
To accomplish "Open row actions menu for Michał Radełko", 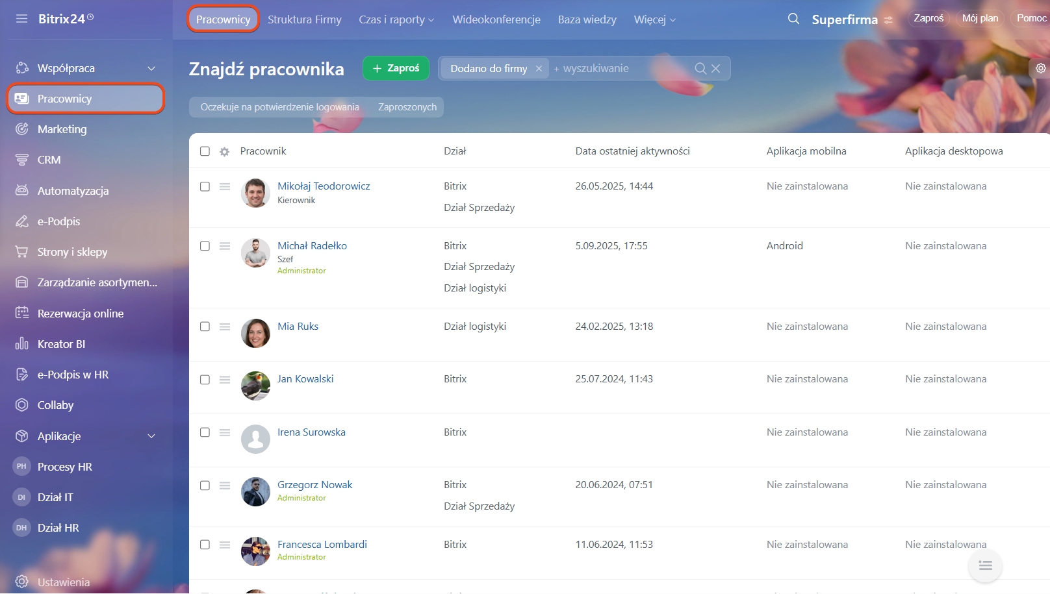I will (225, 246).
